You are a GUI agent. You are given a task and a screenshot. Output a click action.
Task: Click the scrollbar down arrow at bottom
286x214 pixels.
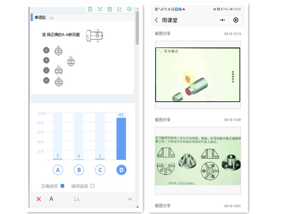pyautogui.click(x=137, y=207)
